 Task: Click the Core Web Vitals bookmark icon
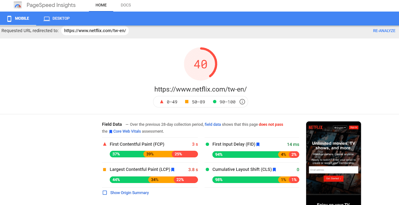click(x=111, y=132)
